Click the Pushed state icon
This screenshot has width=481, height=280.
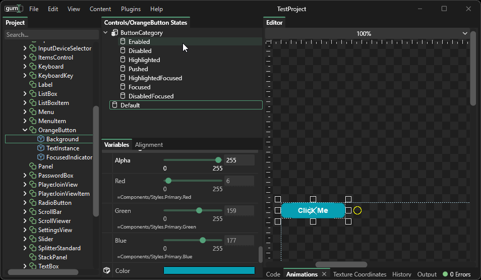123,69
